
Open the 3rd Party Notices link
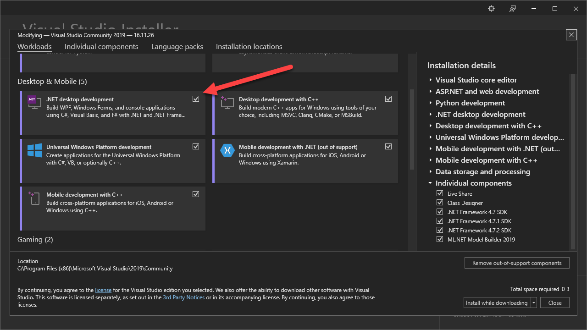point(183,297)
